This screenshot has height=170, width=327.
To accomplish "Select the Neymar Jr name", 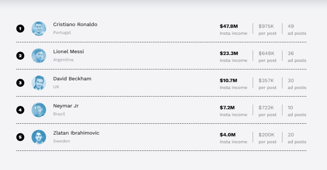I will tap(66, 106).
